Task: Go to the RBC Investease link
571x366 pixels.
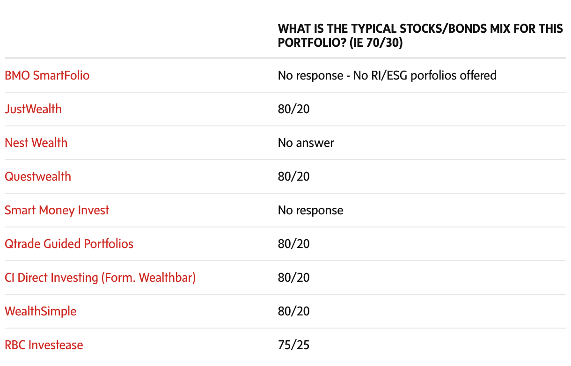Action: click(44, 345)
